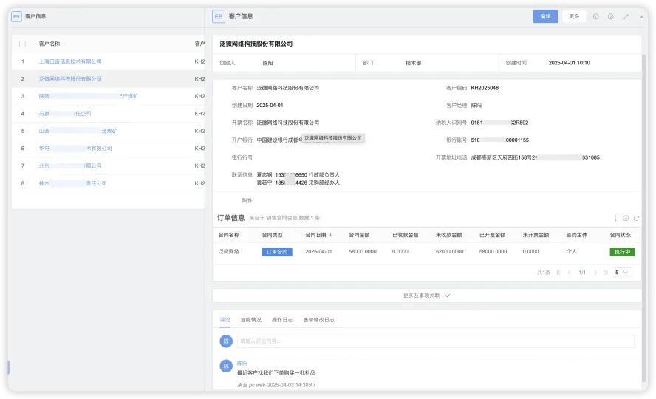Screen dimensions: 656x399
Task: Click the 合同状态 column header
Action: [x=620, y=235]
